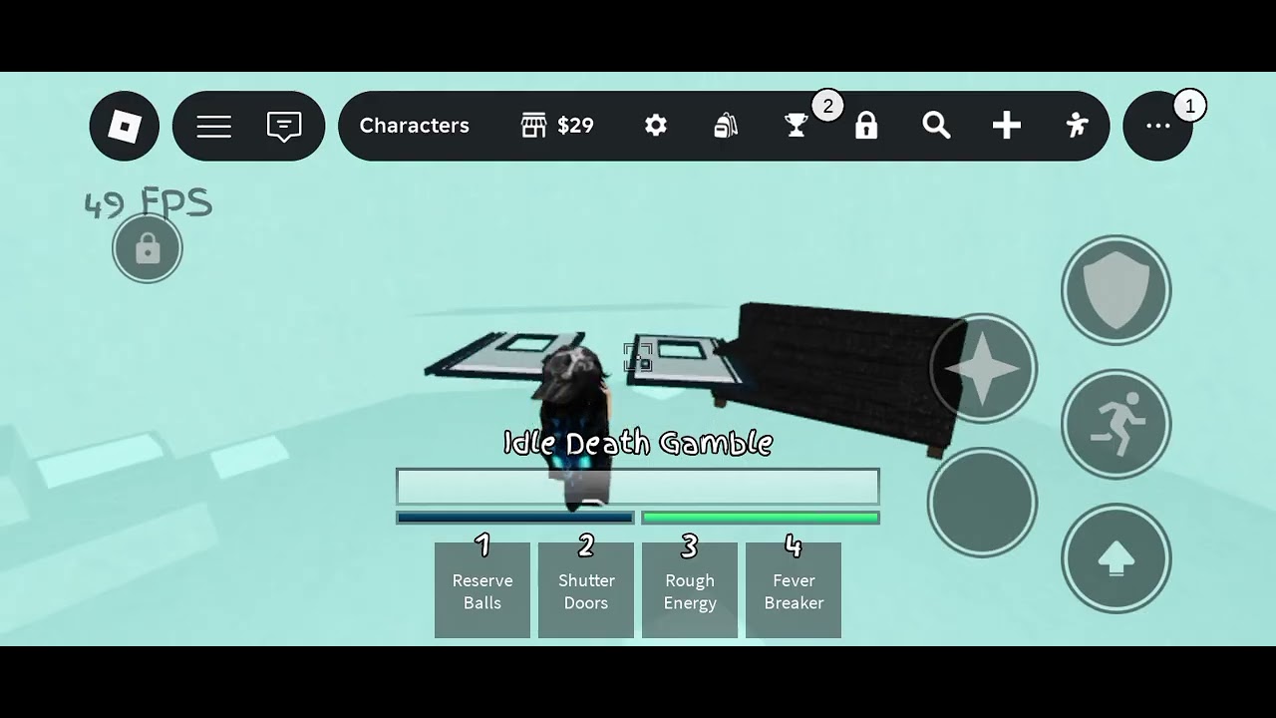
Task: Use skill 2 Shutter Doors
Action: [x=586, y=590]
